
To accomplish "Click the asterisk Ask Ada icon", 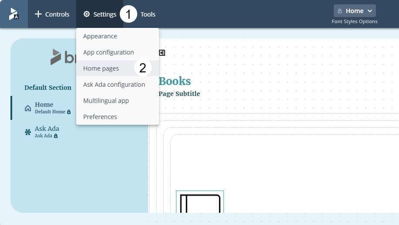I will coord(28,132).
